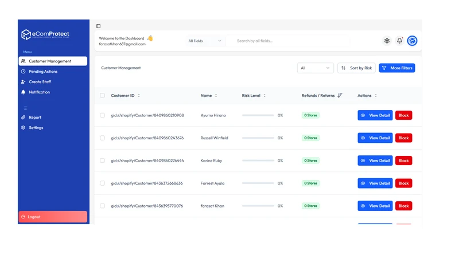The width and height of the screenshot is (459, 258).
Task: Click Ayumu Hirano risk level bar
Action: coord(258,115)
